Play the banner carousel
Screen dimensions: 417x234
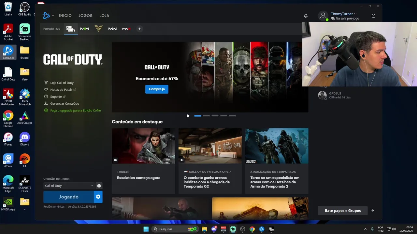(188, 116)
